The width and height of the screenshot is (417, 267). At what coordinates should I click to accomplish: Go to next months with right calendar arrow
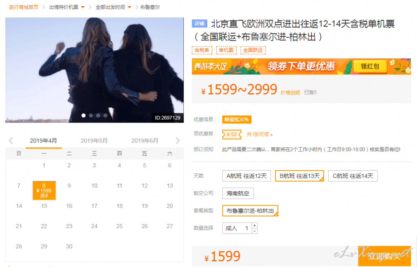coord(178,140)
